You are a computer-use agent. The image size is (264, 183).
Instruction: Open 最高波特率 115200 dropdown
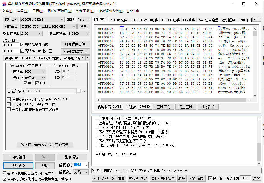click(x=79, y=33)
